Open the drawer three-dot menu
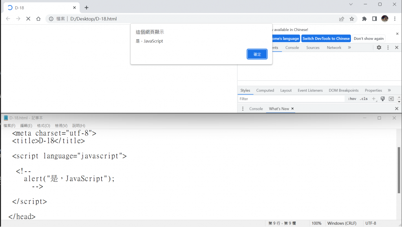This screenshot has width=402, height=227. (243, 109)
